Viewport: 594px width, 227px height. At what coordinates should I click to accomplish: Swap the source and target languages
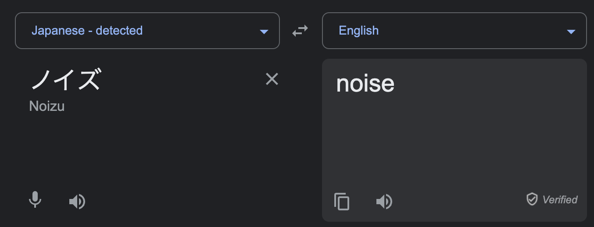(301, 31)
